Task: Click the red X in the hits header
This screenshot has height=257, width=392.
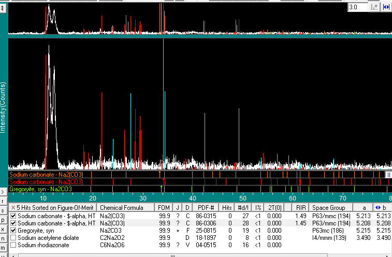Action: point(13,208)
